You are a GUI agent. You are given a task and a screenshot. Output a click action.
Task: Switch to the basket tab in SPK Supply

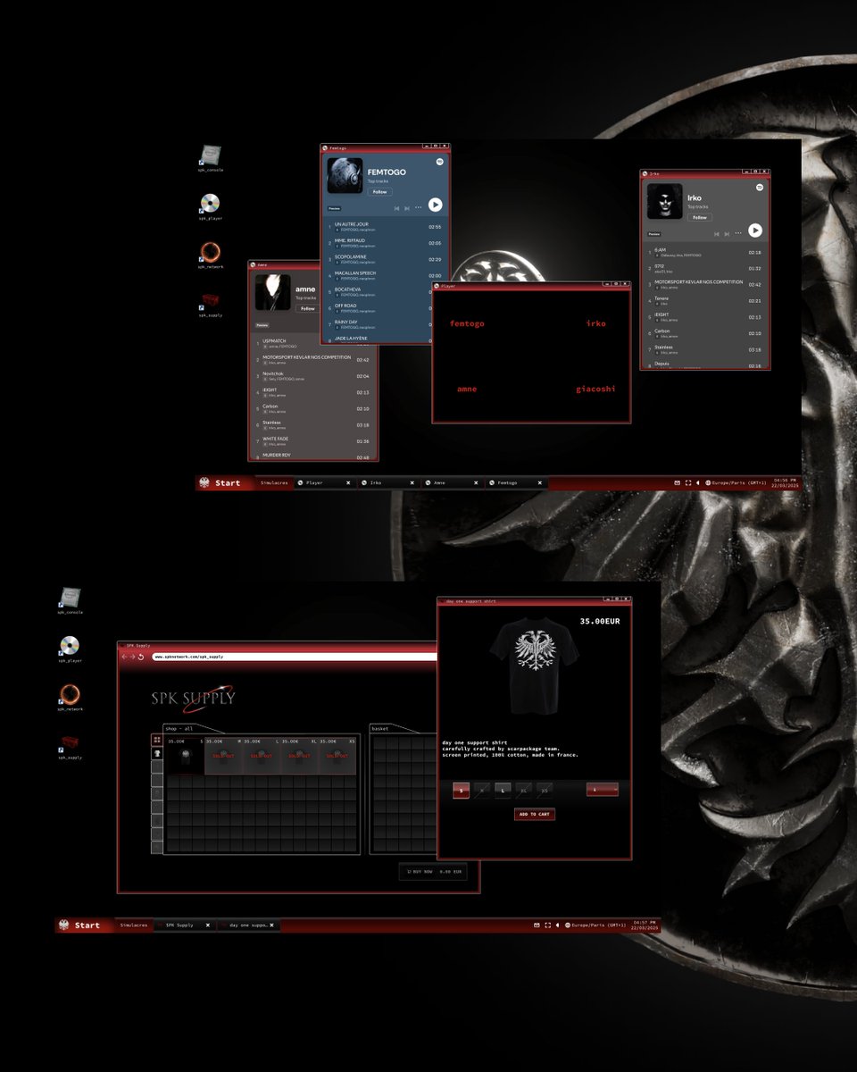click(379, 728)
